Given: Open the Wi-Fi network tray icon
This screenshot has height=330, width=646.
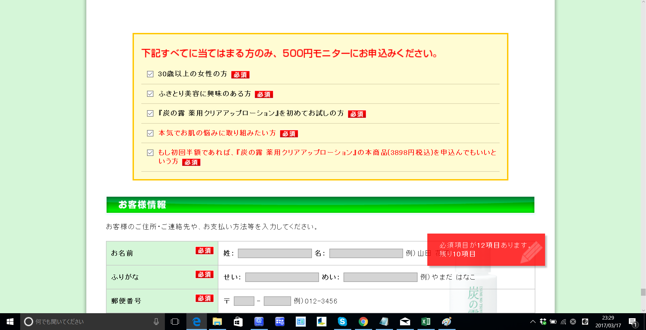Looking at the screenshot, I should (x=564, y=322).
